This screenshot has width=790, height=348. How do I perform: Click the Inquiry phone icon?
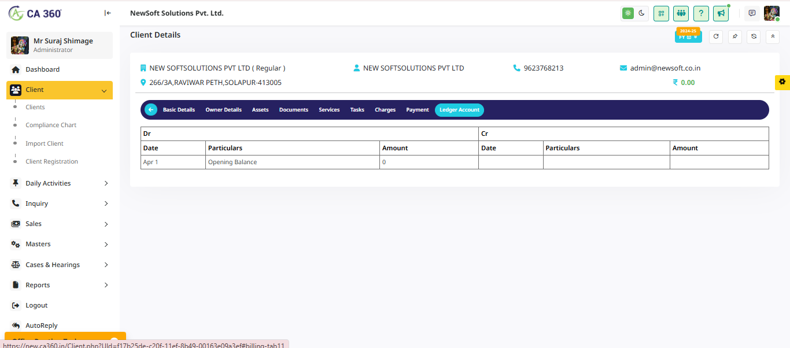[x=16, y=203]
